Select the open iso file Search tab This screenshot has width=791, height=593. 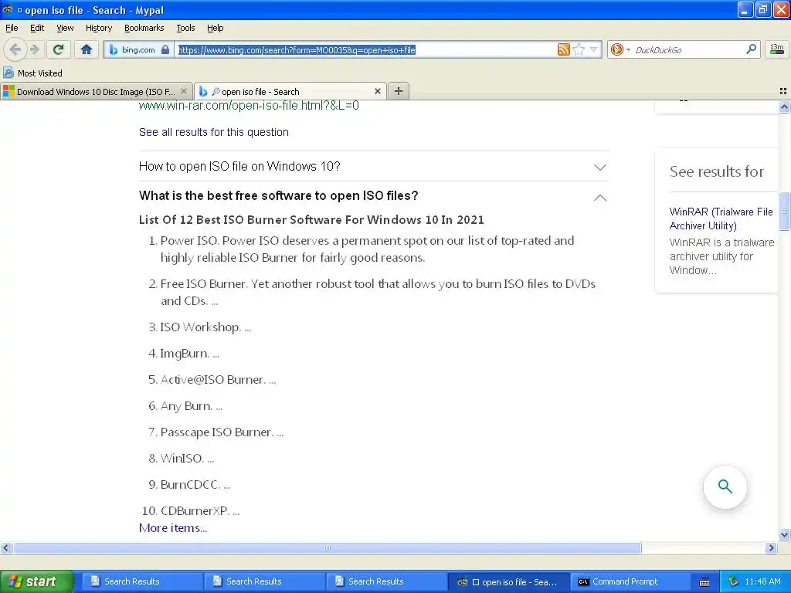[x=290, y=91]
